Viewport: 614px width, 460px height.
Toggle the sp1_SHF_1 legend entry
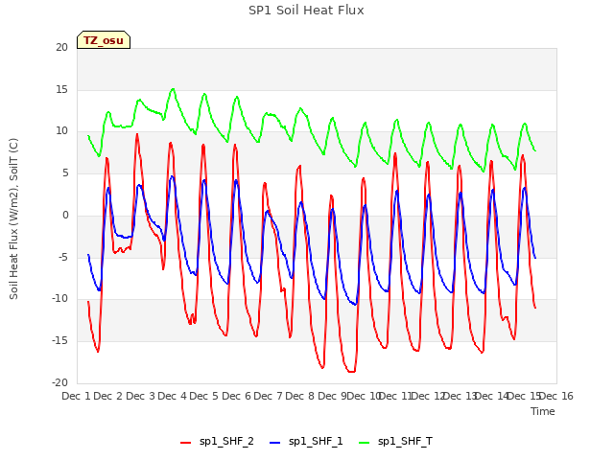point(306,442)
